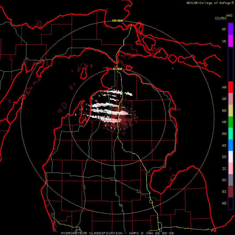
Task: Click the 50 NMI range ring label
Action: (117, 69)
